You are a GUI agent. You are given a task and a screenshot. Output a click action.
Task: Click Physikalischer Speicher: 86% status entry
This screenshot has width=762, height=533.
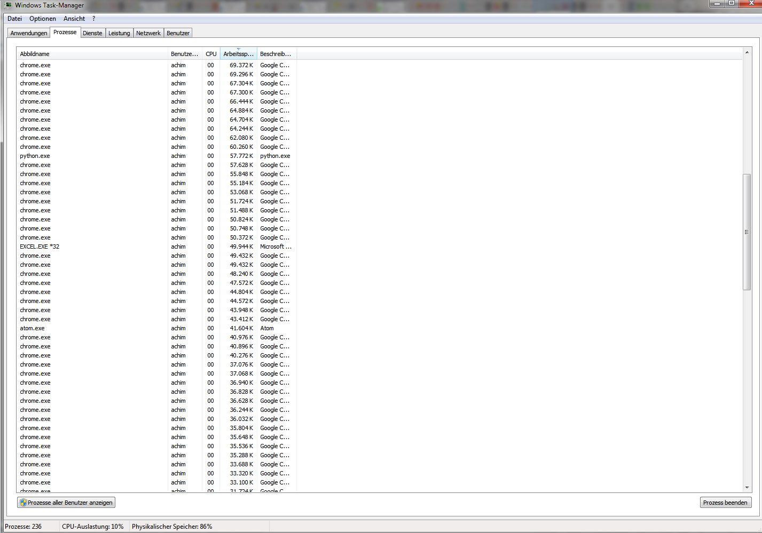pos(172,527)
